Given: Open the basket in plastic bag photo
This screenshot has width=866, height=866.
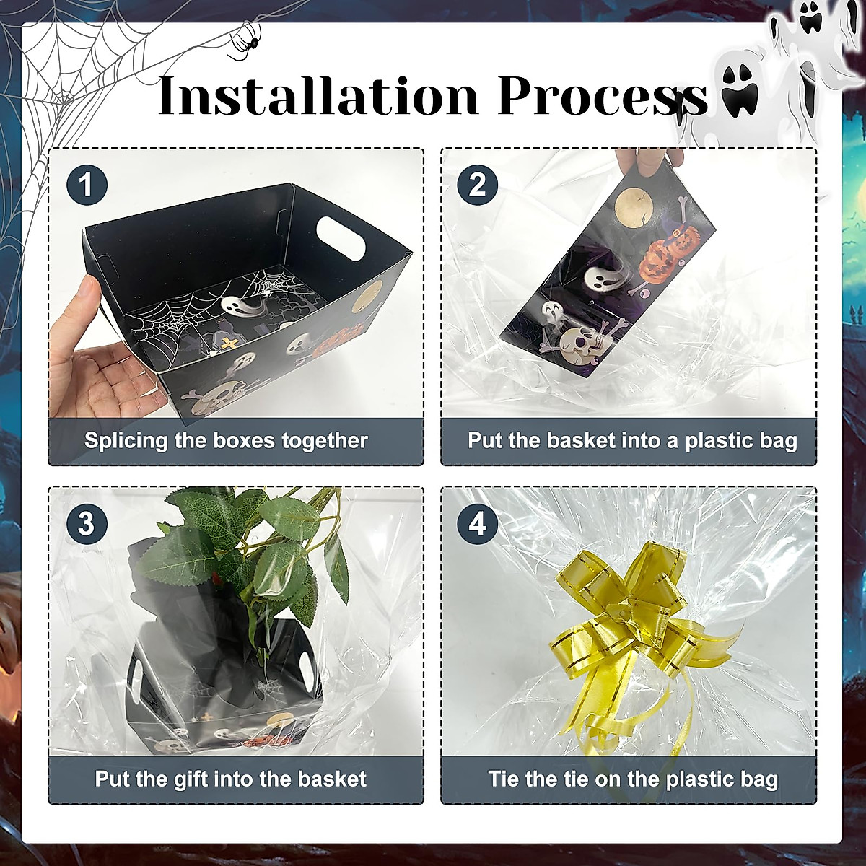Looking at the screenshot, I should pyautogui.click(x=629, y=284).
